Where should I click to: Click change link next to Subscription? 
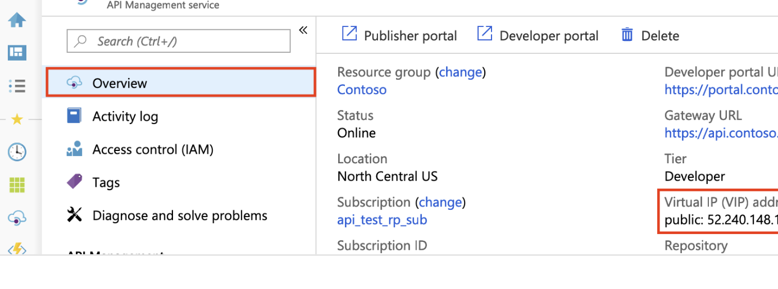[x=440, y=202]
